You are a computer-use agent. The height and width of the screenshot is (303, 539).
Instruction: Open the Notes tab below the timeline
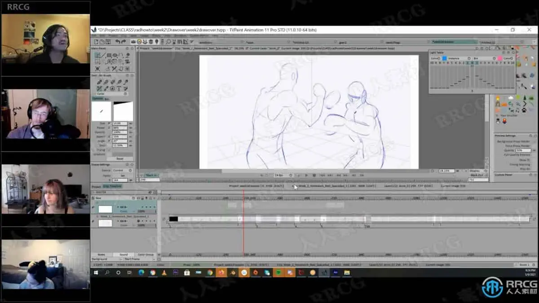[x=102, y=255]
